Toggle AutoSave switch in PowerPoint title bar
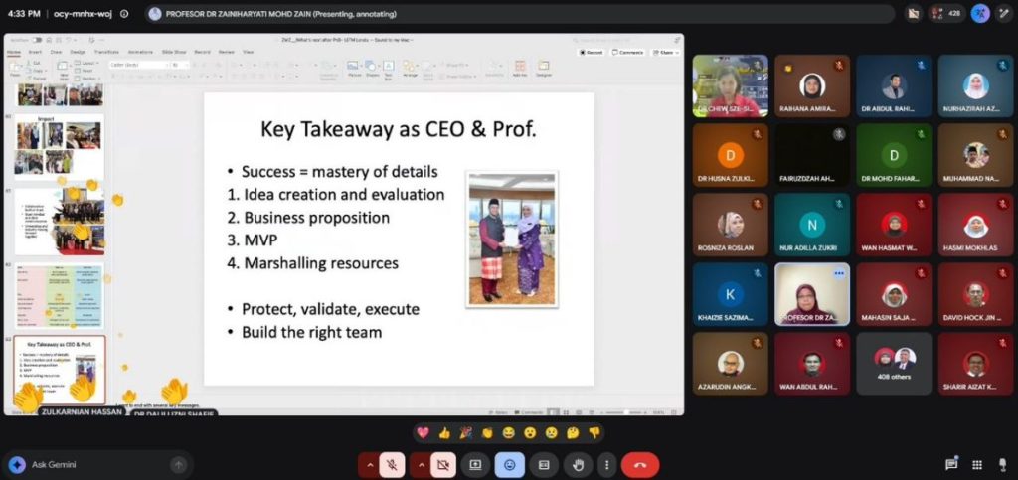Screen dimensions: 1018x480 37,40
